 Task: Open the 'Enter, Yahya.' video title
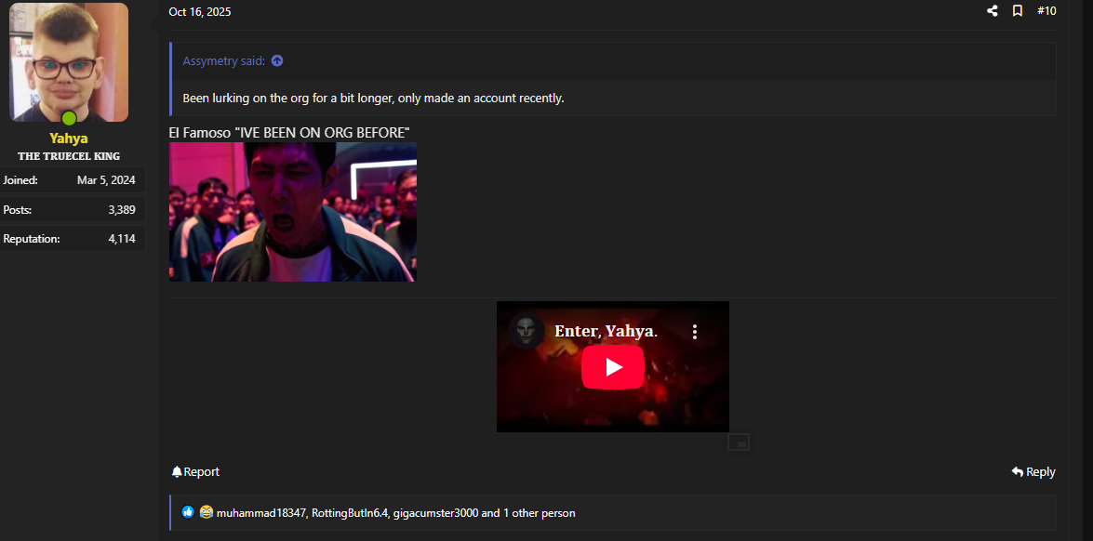[x=606, y=332]
